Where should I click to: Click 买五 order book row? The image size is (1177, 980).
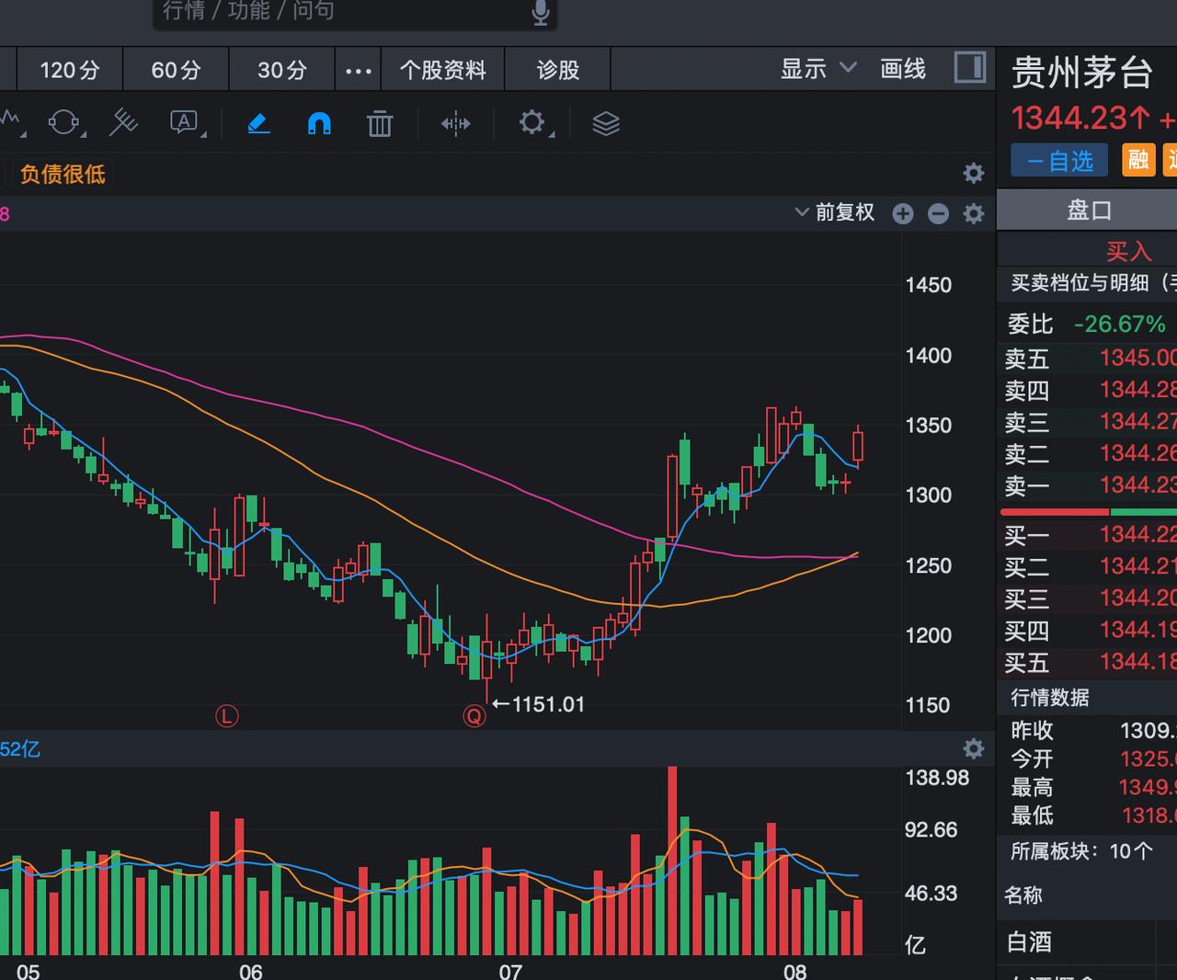(1088, 661)
